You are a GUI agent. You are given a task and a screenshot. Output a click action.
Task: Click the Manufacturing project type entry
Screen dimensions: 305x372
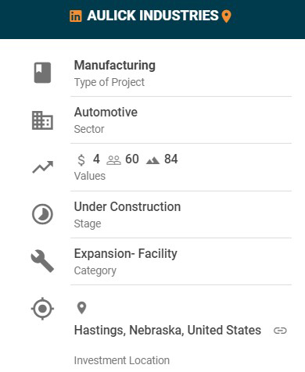click(115, 65)
